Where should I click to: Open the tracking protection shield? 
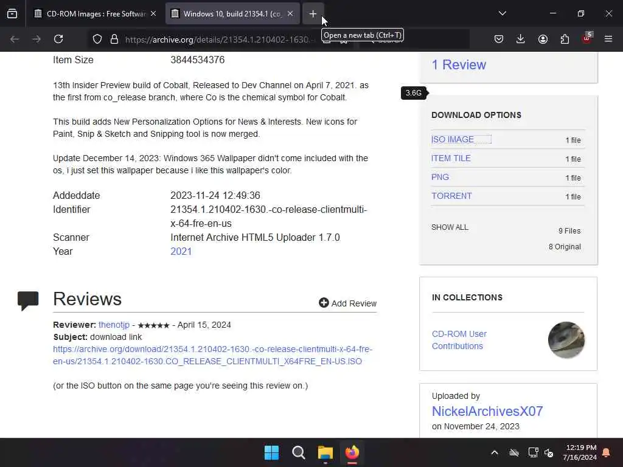coord(97,39)
